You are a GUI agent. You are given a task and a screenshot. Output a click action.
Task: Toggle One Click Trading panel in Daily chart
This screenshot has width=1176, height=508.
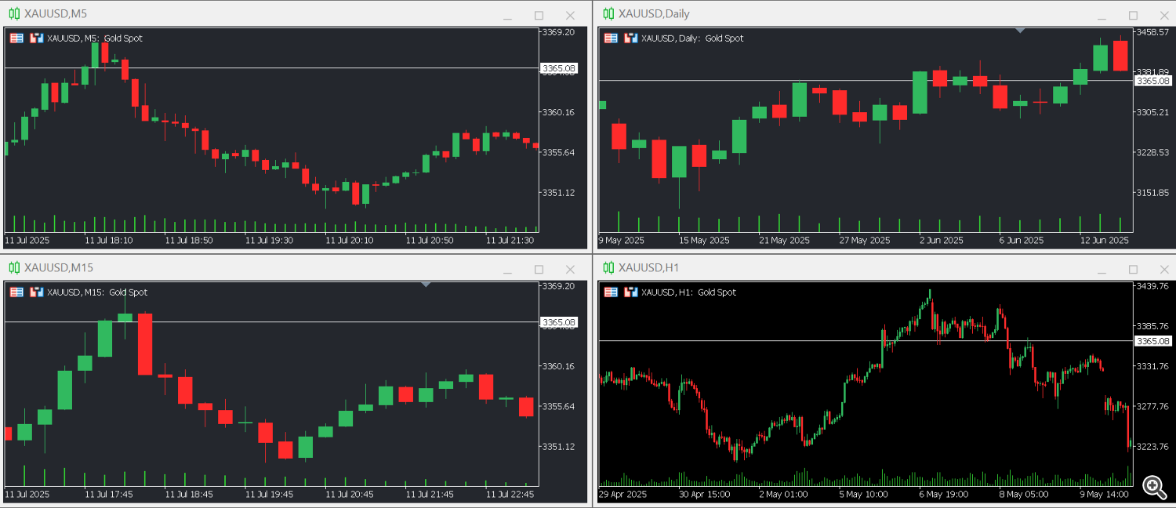pos(611,38)
